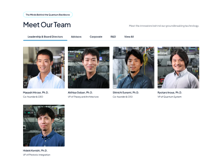The image size is (213, 164).
Task: Click the name Akihisa Goban, Ph.D.
Action: pos(80,93)
